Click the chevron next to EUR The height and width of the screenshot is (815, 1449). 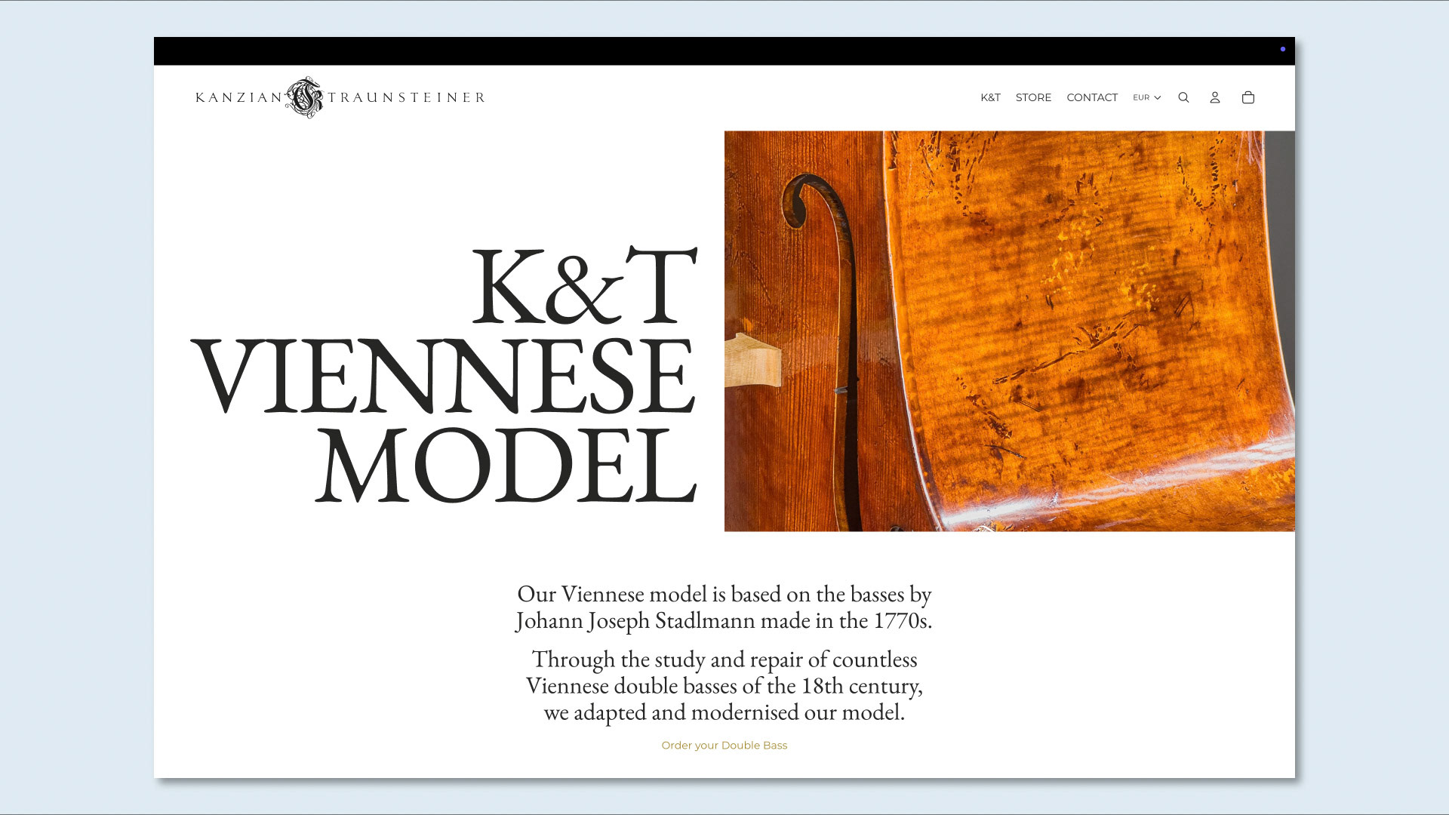click(1158, 98)
